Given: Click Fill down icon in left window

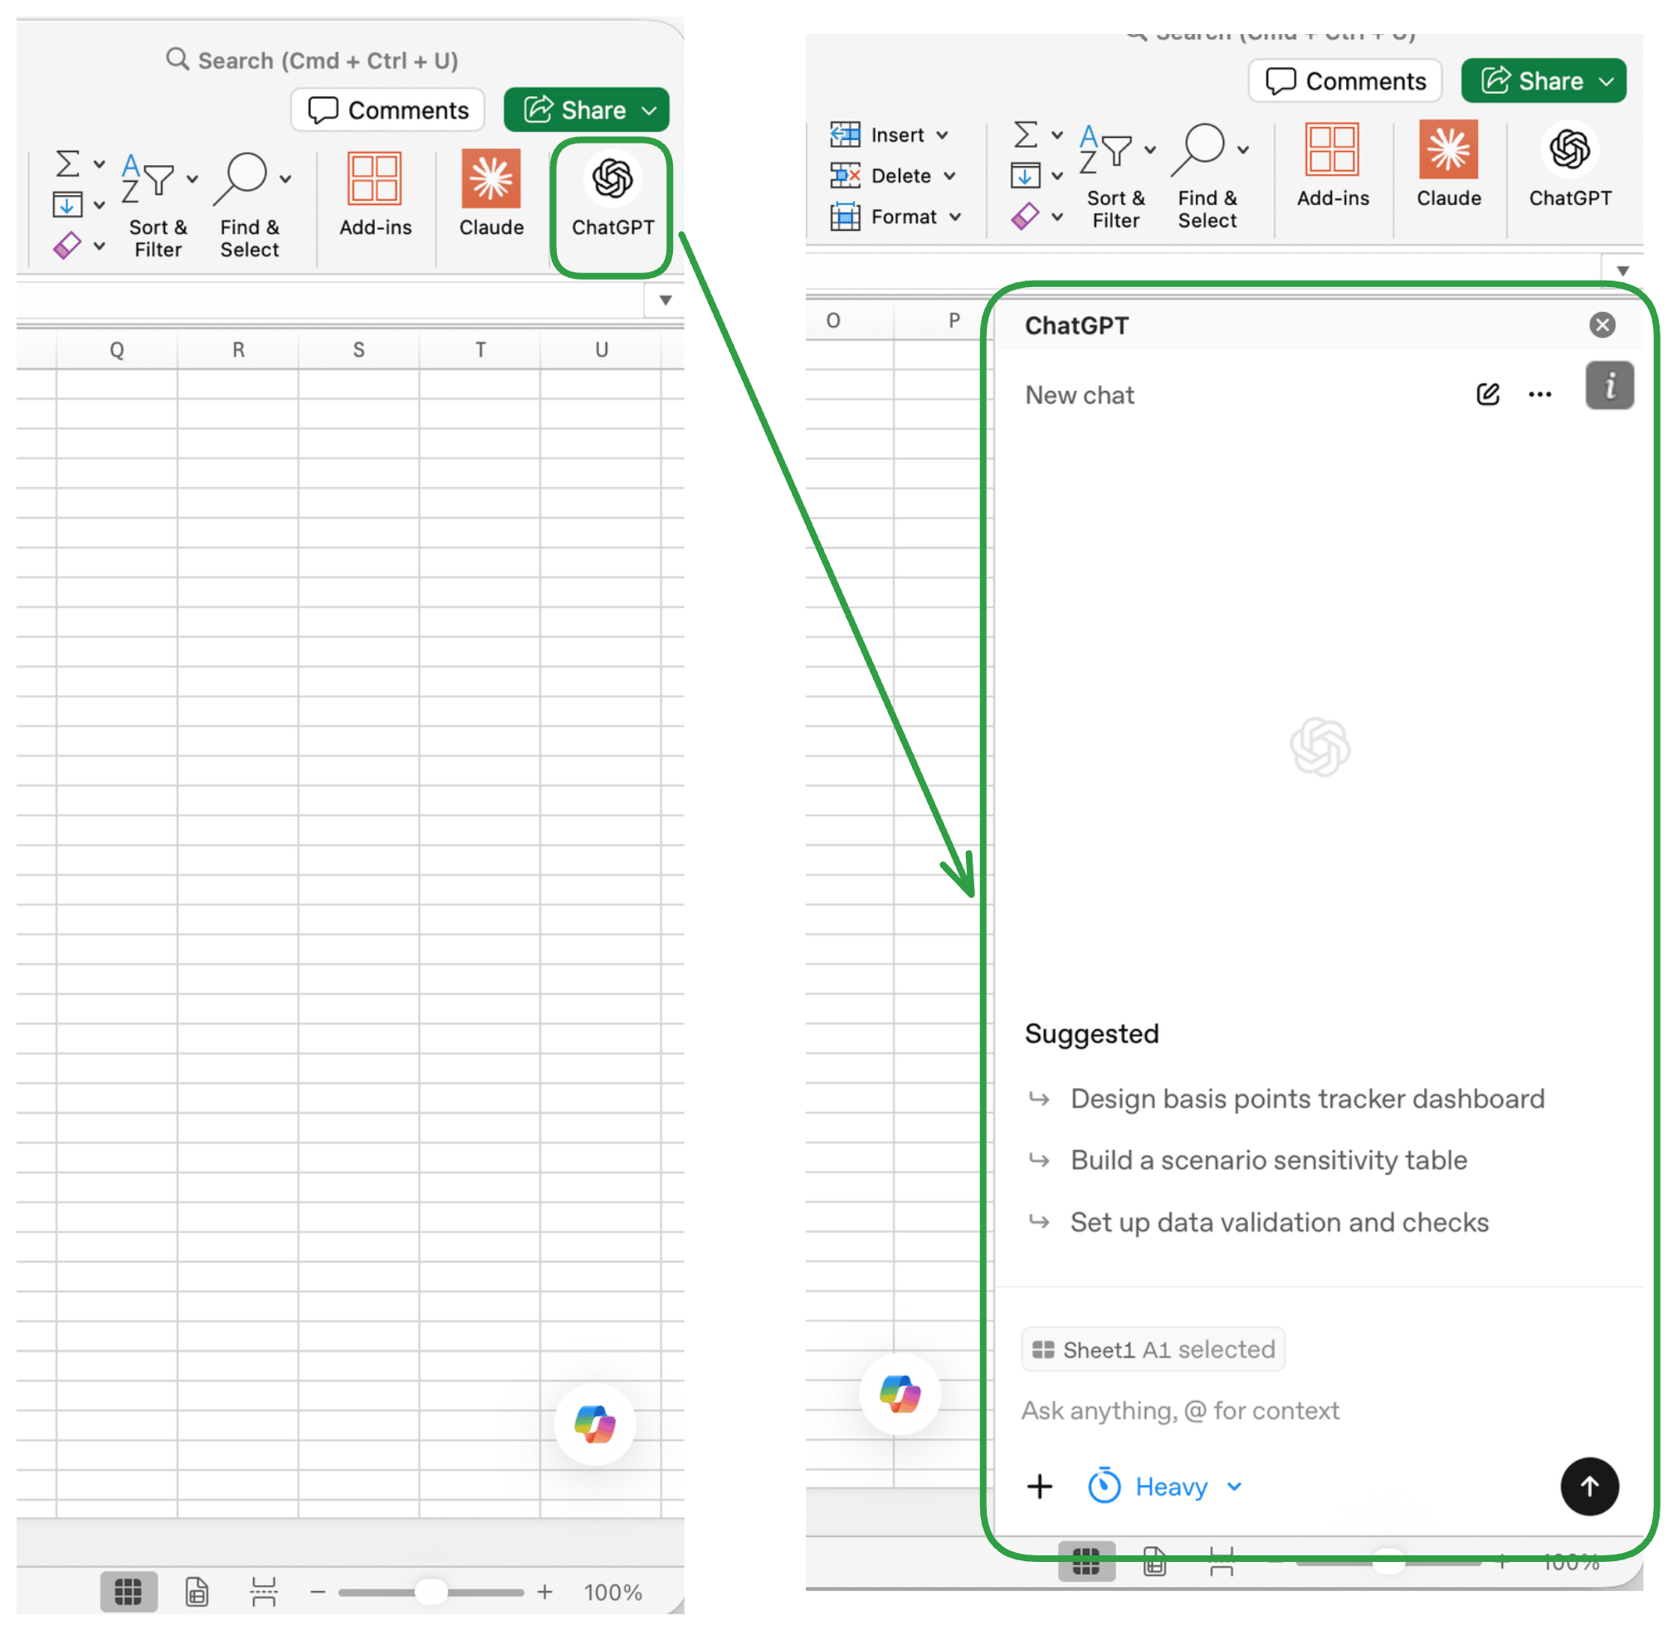Looking at the screenshot, I should click(68, 205).
